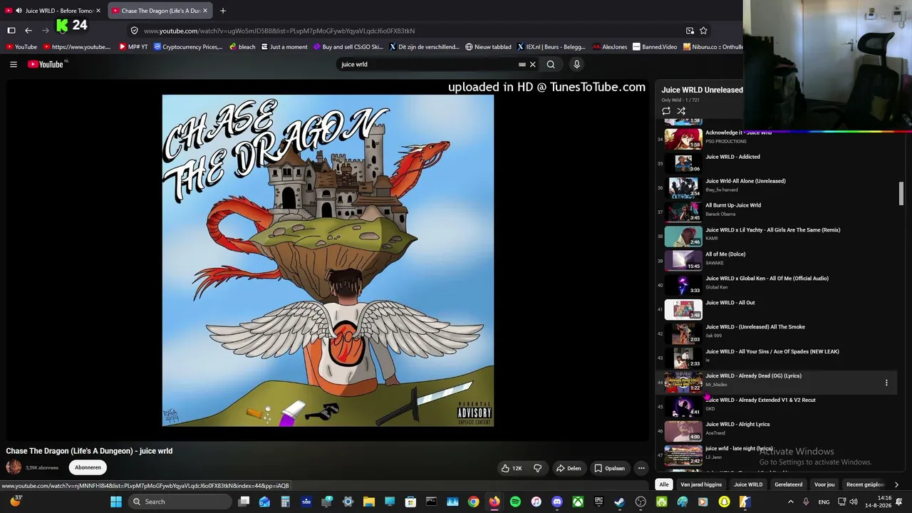This screenshot has height=513, width=912.
Task: Open a new browser tab
Action: point(223,11)
